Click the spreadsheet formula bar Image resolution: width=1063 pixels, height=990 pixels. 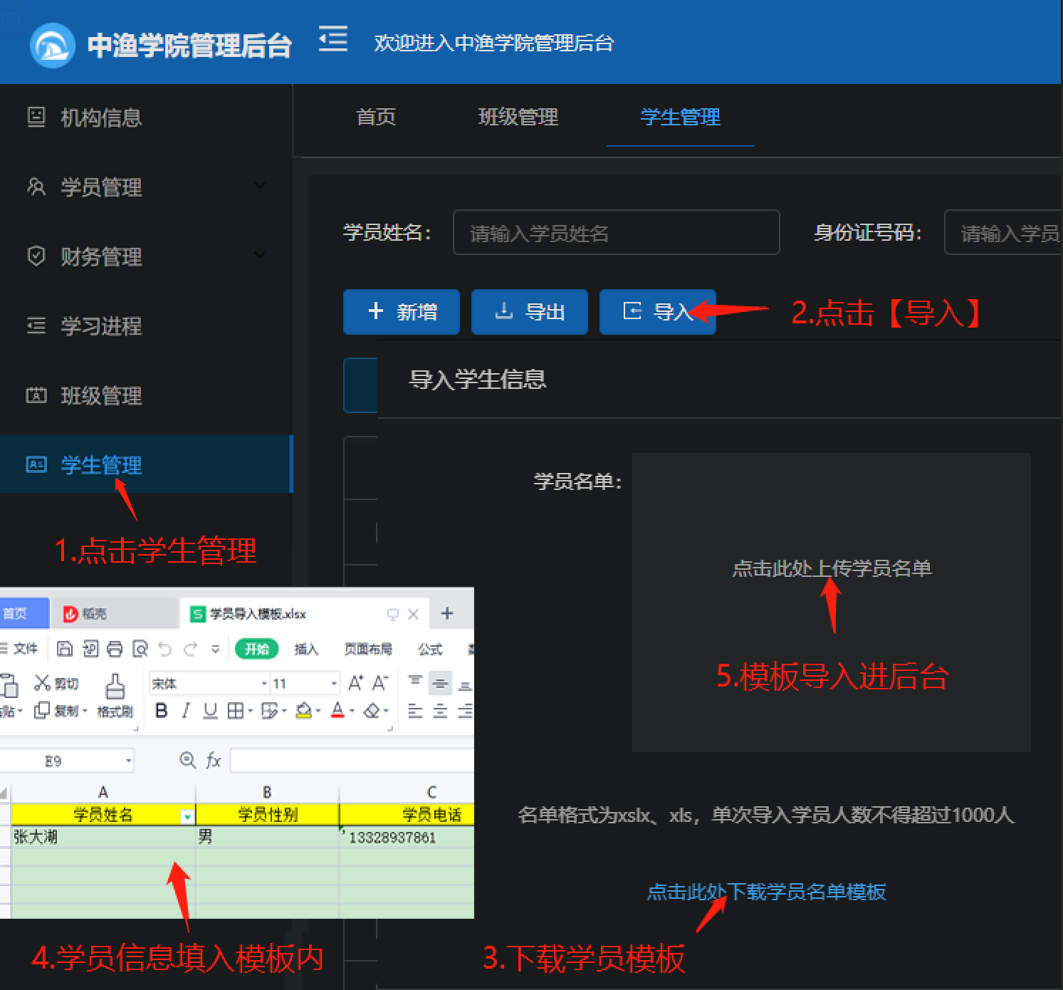pyautogui.click(x=352, y=761)
